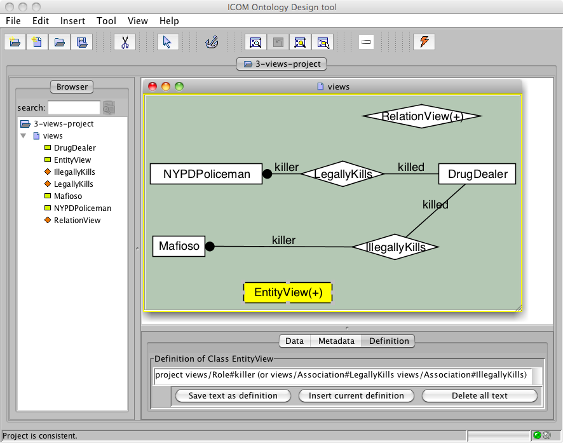This screenshot has width=563, height=443.
Task: Click the killed label near LegallyKills
Action: 410,167
